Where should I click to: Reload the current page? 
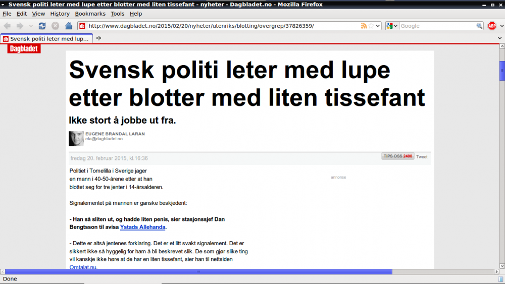pyautogui.click(x=42, y=26)
